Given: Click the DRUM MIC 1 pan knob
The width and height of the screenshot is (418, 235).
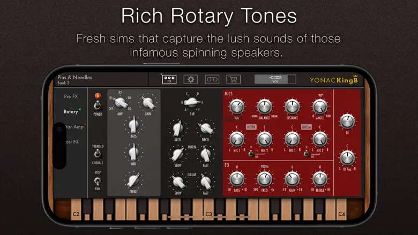Looking at the screenshot, I should 292,139.
